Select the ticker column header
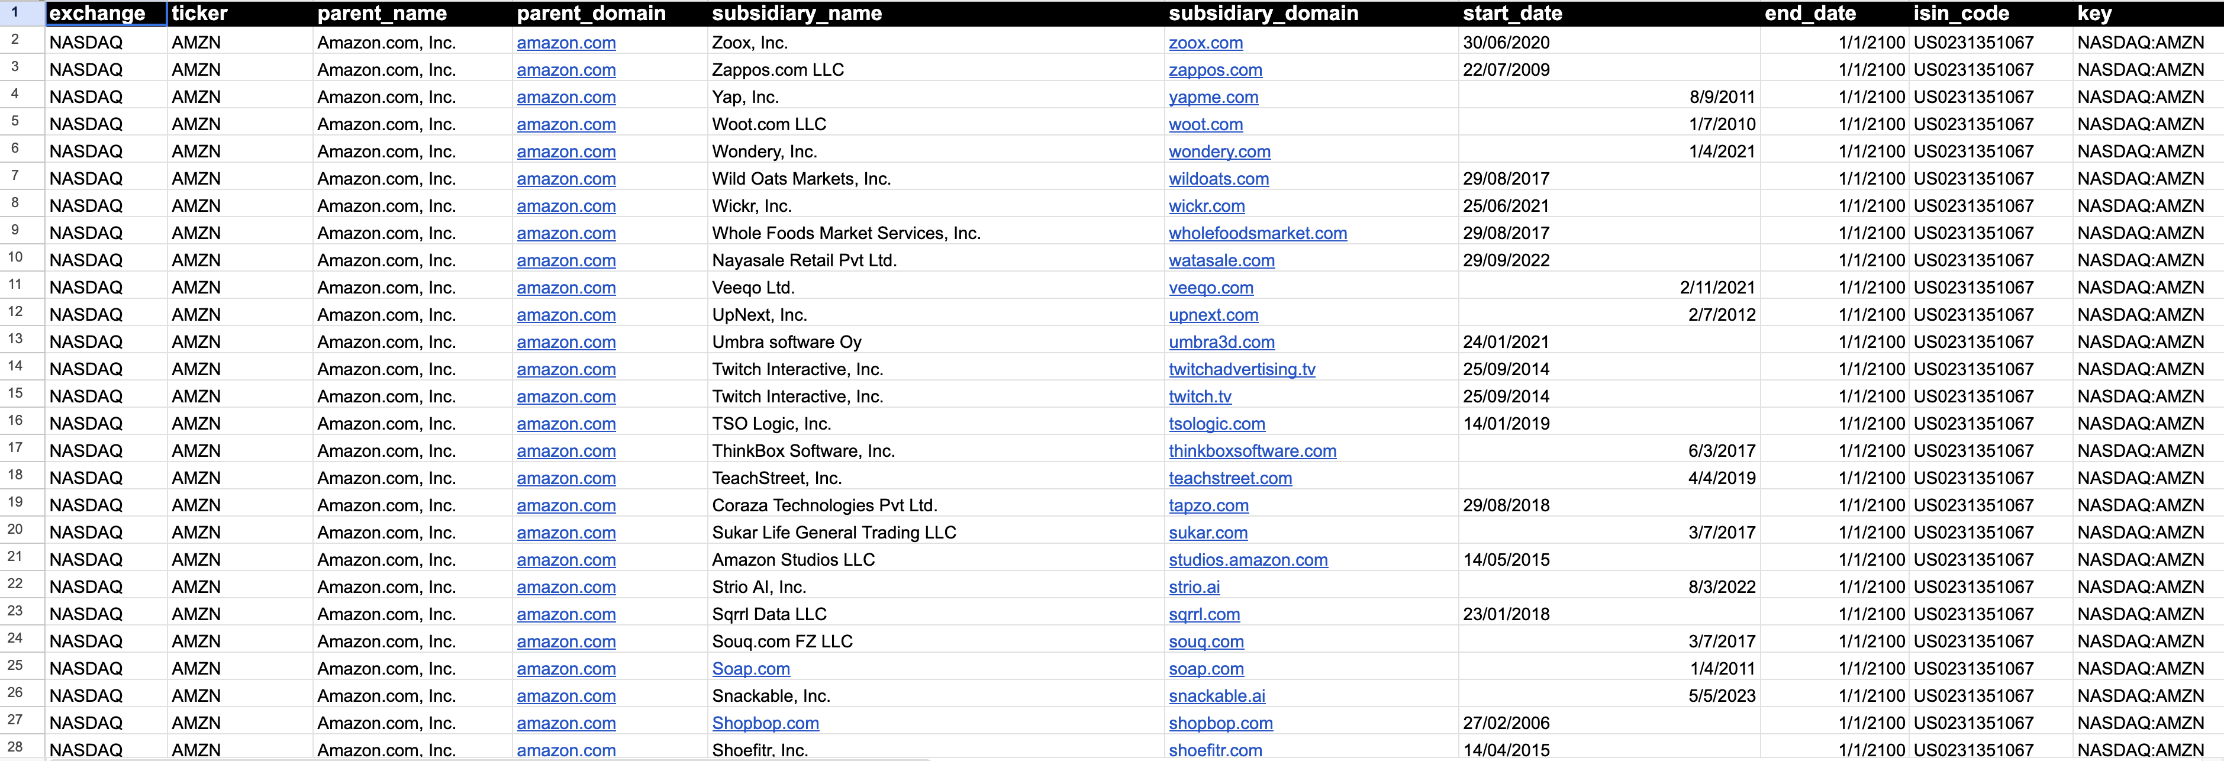 coord(240,14)
